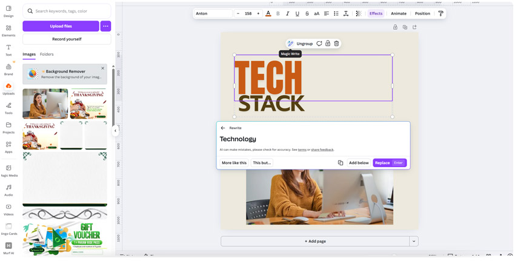Click the transparency checkerboard icon
Viewport: 515px width, 261px height.
[358, 13]
